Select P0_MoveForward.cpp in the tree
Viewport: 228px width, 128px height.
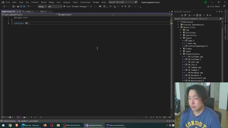197,78
